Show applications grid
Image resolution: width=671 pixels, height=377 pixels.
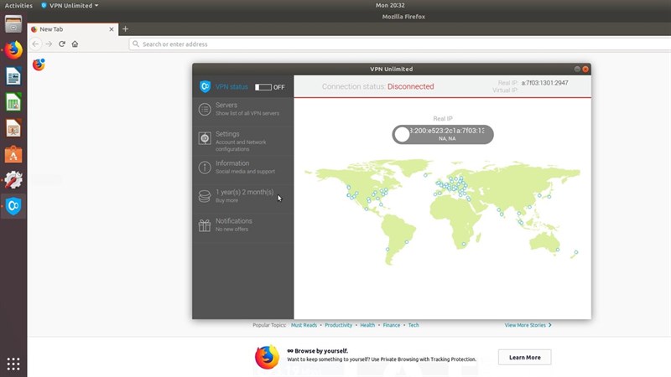13,364
